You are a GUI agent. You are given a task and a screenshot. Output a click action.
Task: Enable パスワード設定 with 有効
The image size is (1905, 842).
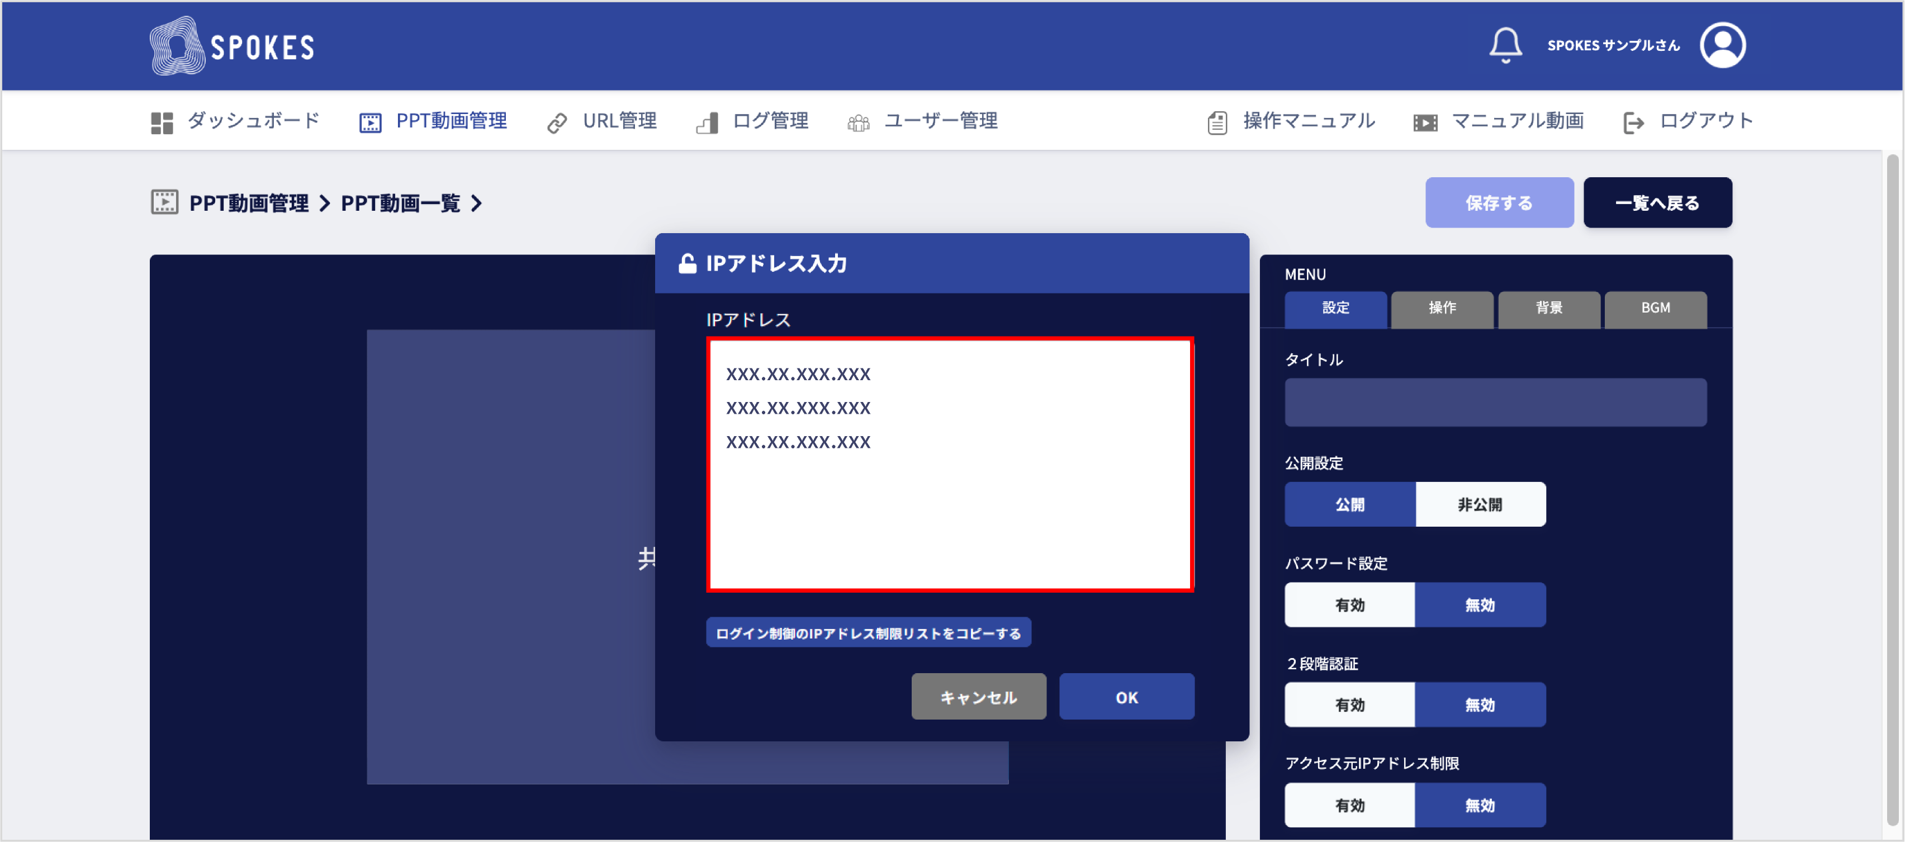pyautogui.click(x=1349, y=606)
